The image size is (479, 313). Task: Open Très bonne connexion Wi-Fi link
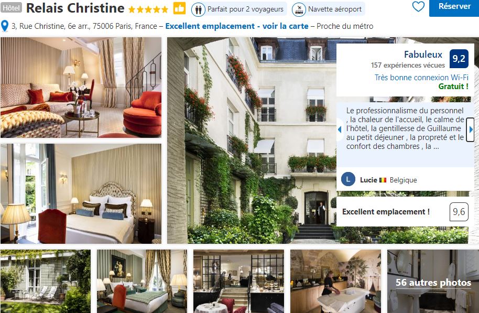pyautogui.click(x=421, y=78)
